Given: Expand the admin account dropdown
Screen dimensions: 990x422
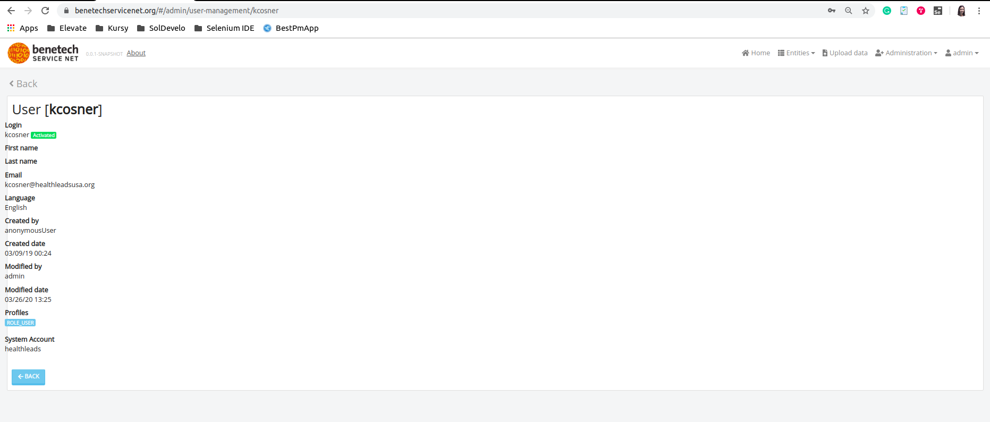Looking at the screenshot, I should 962,53.
